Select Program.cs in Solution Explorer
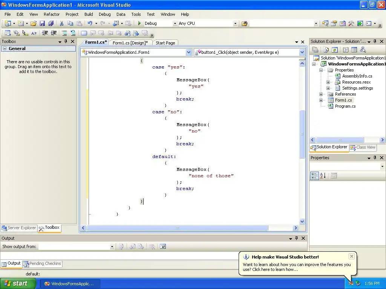 tap(345, 106)
